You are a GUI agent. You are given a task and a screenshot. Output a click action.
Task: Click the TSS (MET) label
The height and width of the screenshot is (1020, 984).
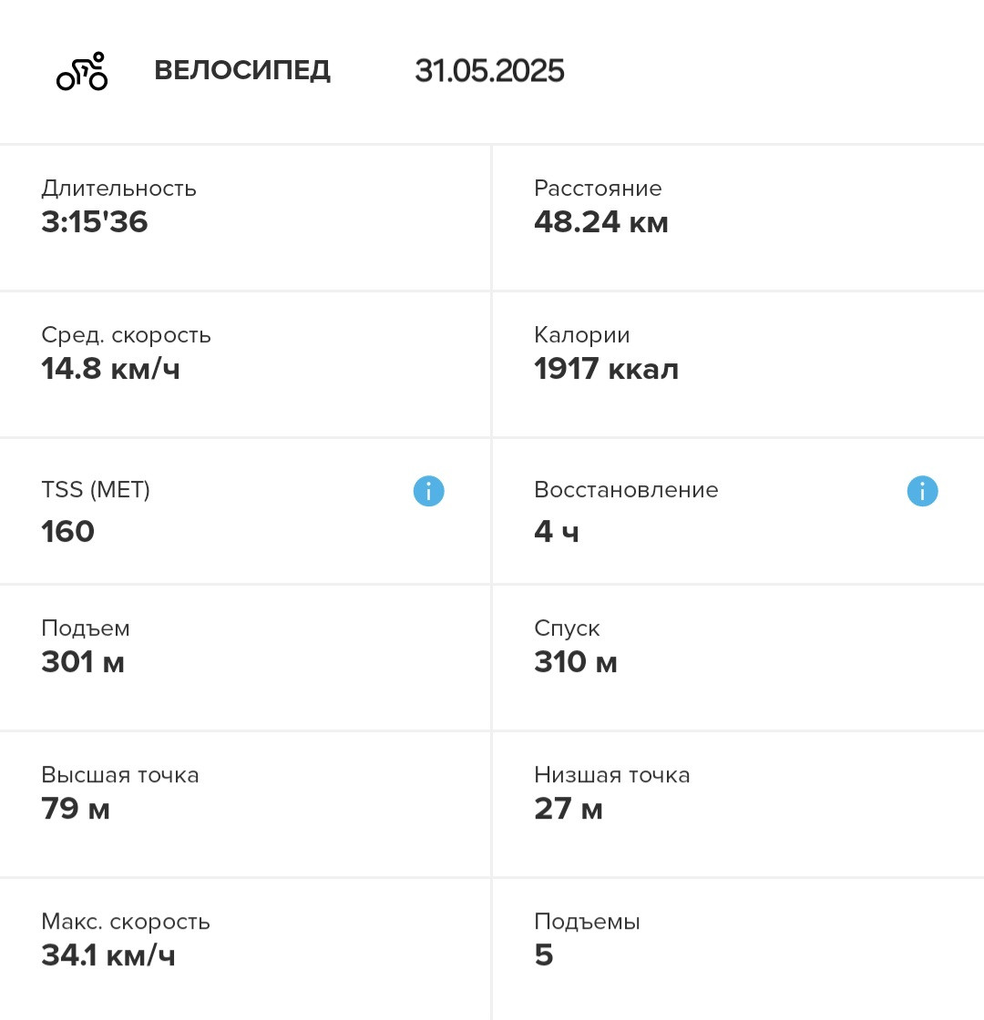96,489
